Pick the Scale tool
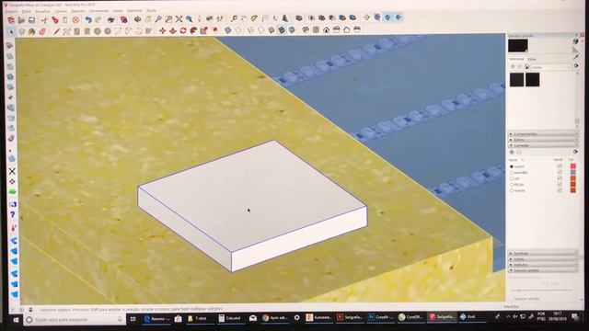Viewport: 589px width, 331px height. pos(203,30)
